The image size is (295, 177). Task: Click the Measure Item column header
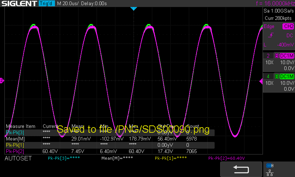pyautogui.click(x=21, y=126)
